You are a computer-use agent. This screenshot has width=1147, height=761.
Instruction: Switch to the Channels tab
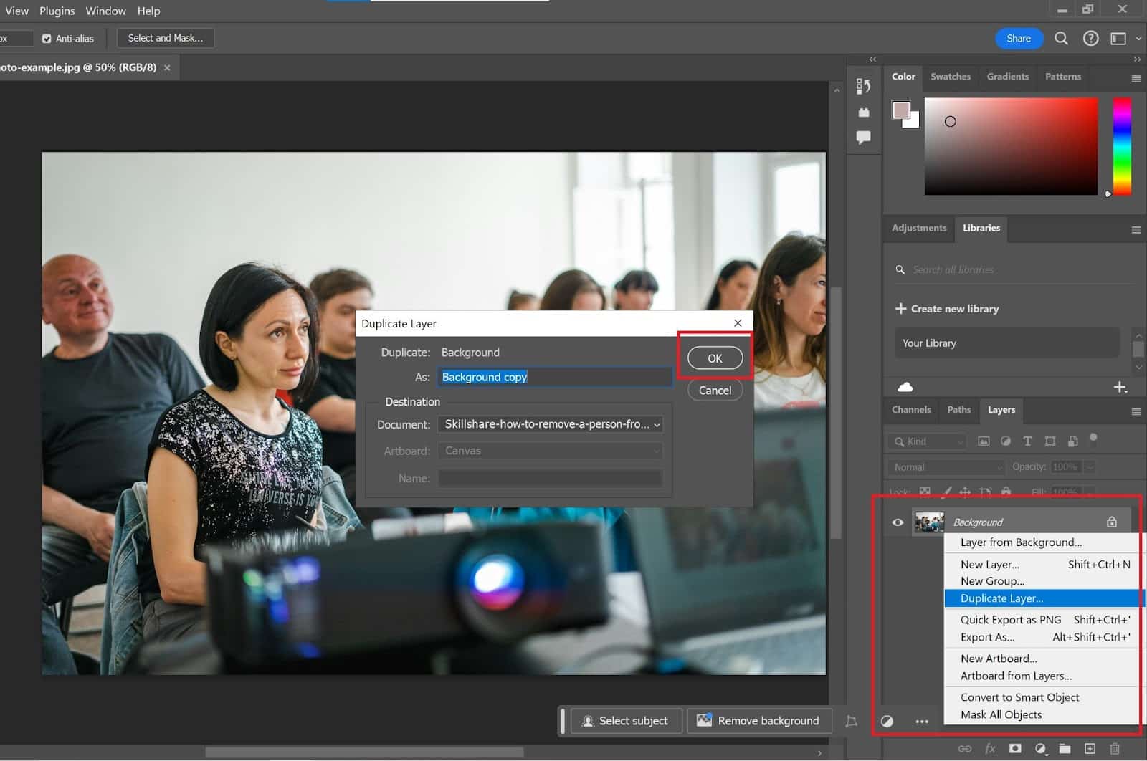click(911, 410)
